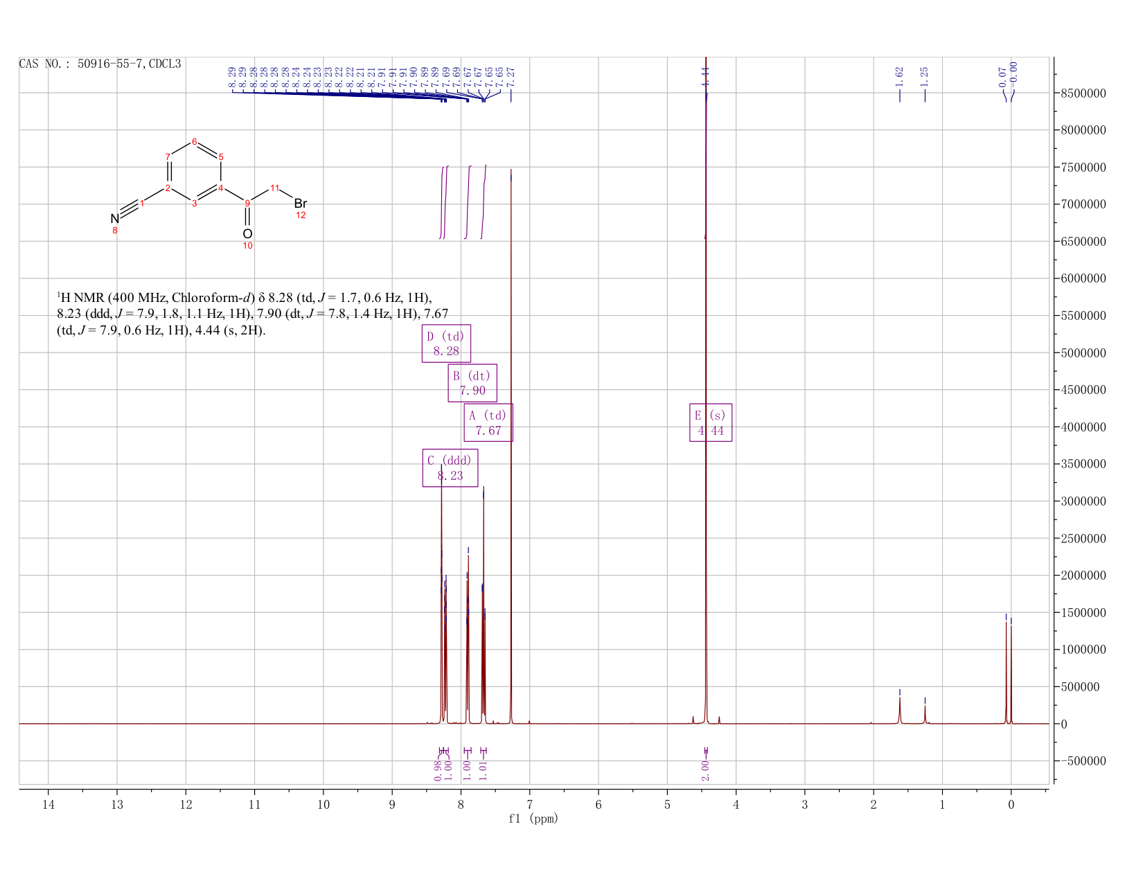
Task: Click x-axis tick label 8
Action: (x=461, y=805)
